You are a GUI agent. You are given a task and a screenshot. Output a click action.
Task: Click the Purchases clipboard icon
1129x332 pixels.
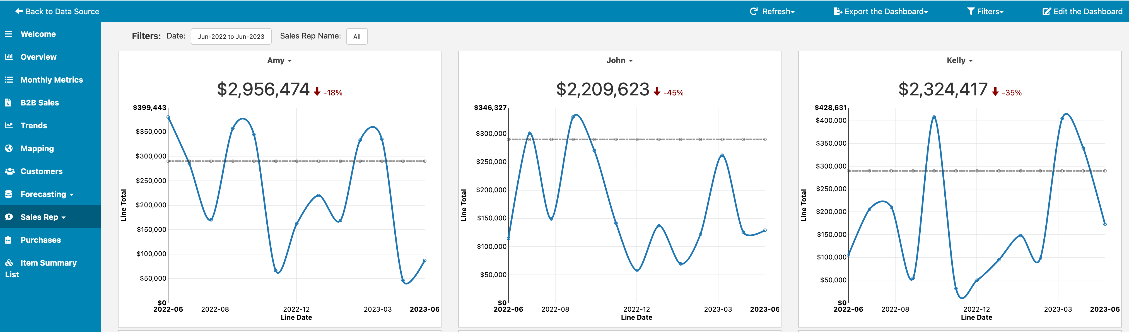click(x=8, y=239)
